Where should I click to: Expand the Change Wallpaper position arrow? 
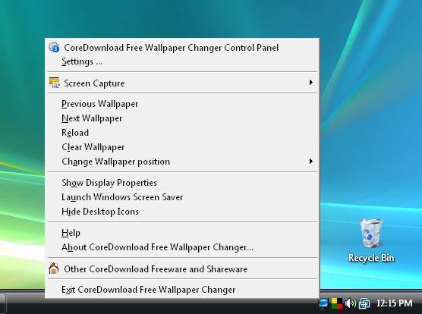coord(311,162)
